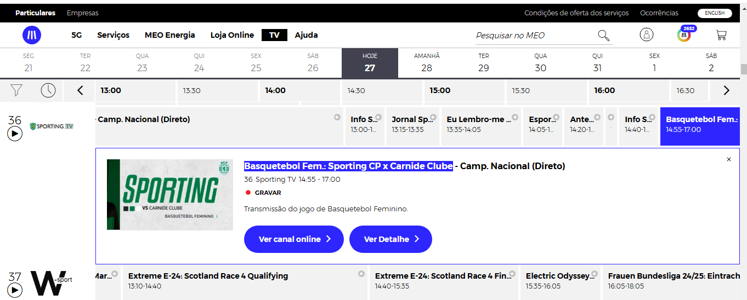Click the Sporting vs Carnide Clube thumbnail

pos(170,194)
